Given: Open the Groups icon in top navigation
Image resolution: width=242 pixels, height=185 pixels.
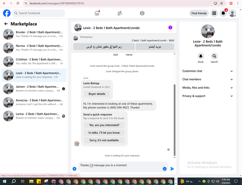Looking at the screenshot, I should (142, 13).
